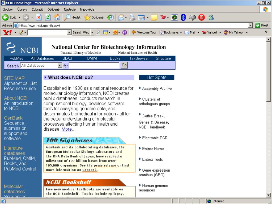Open the Nástroje menu
The width and height of the screenshot is (272, 204).
tap(70, 10)
